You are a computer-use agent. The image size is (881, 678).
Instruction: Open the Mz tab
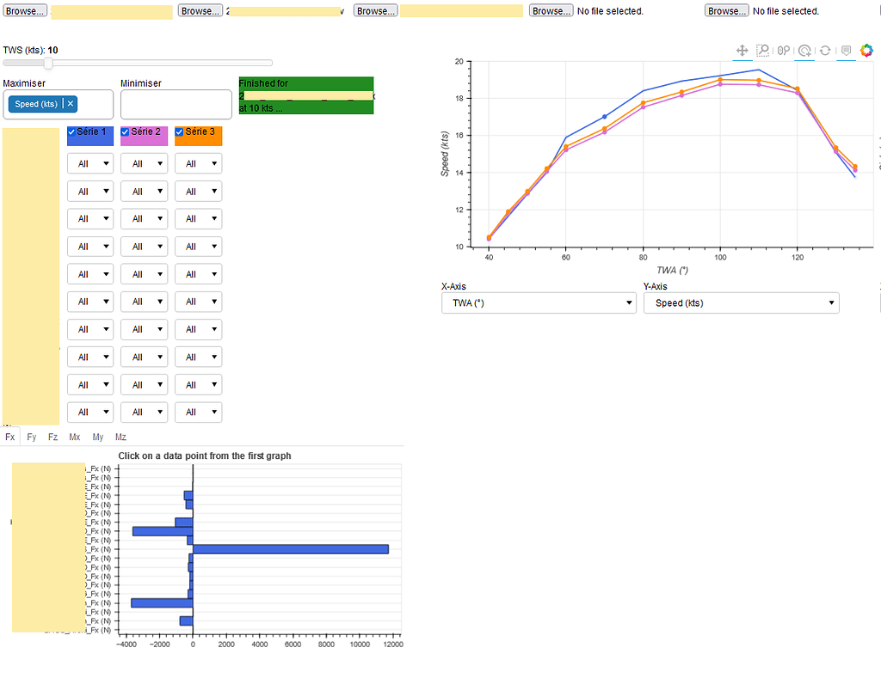click(120, 437)
